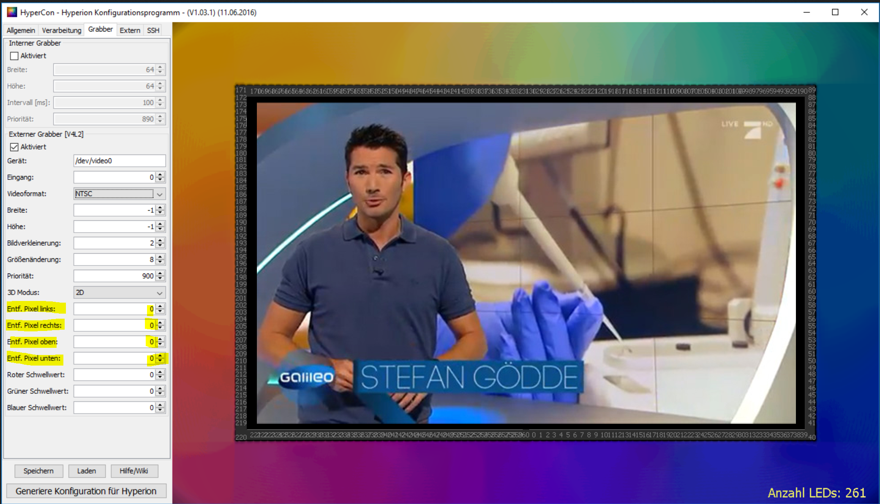Increase external grabber Priorität spinner
The image size is (880, 504).
[160, 274]
